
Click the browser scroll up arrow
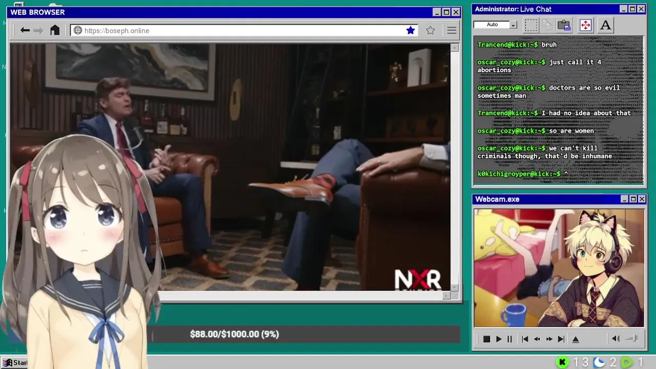454,48
